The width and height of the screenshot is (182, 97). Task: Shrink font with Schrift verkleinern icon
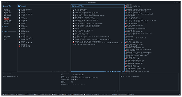pos(40,94)
